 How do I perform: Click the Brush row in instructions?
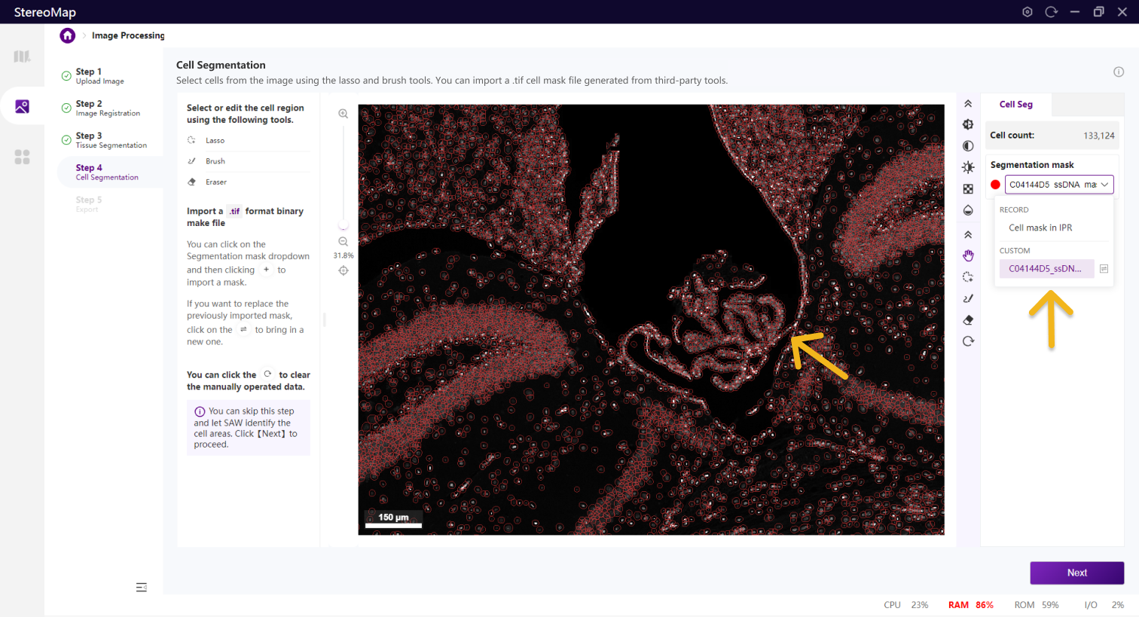coord(249,161)
